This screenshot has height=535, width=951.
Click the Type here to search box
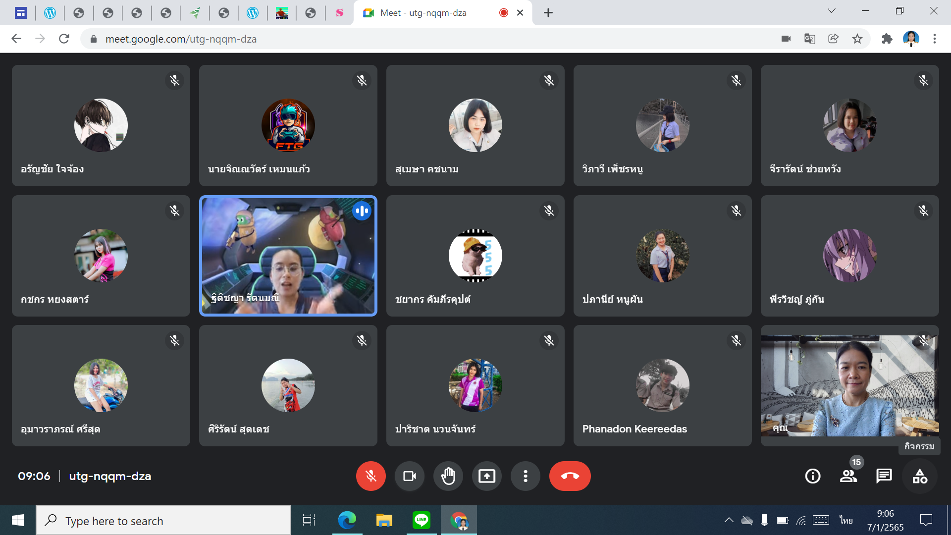(163, 521)
